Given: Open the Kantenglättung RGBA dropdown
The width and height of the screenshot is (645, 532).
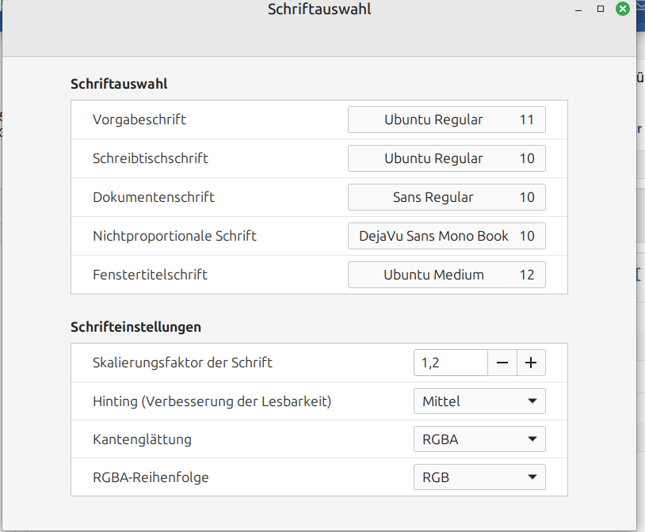Looking at the screenshot, I should click(x=479, y=439).
